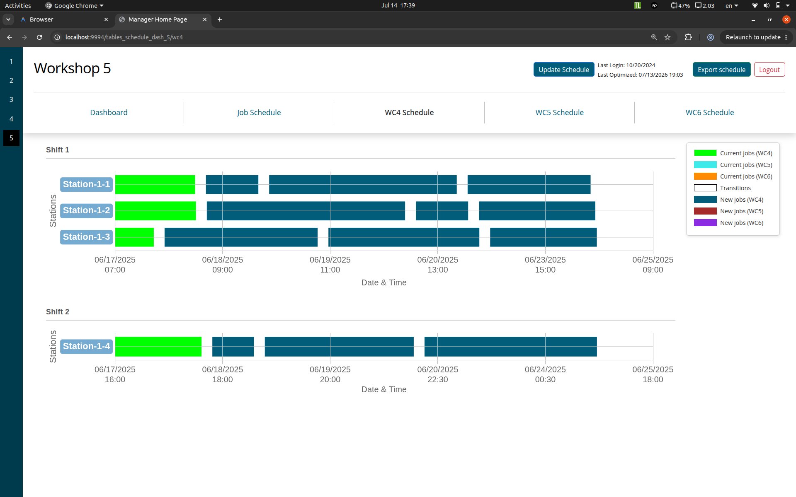The image size is (796, 497).
Task: Open Chrome extensions puzzle icon
Action: click(688, 37)
